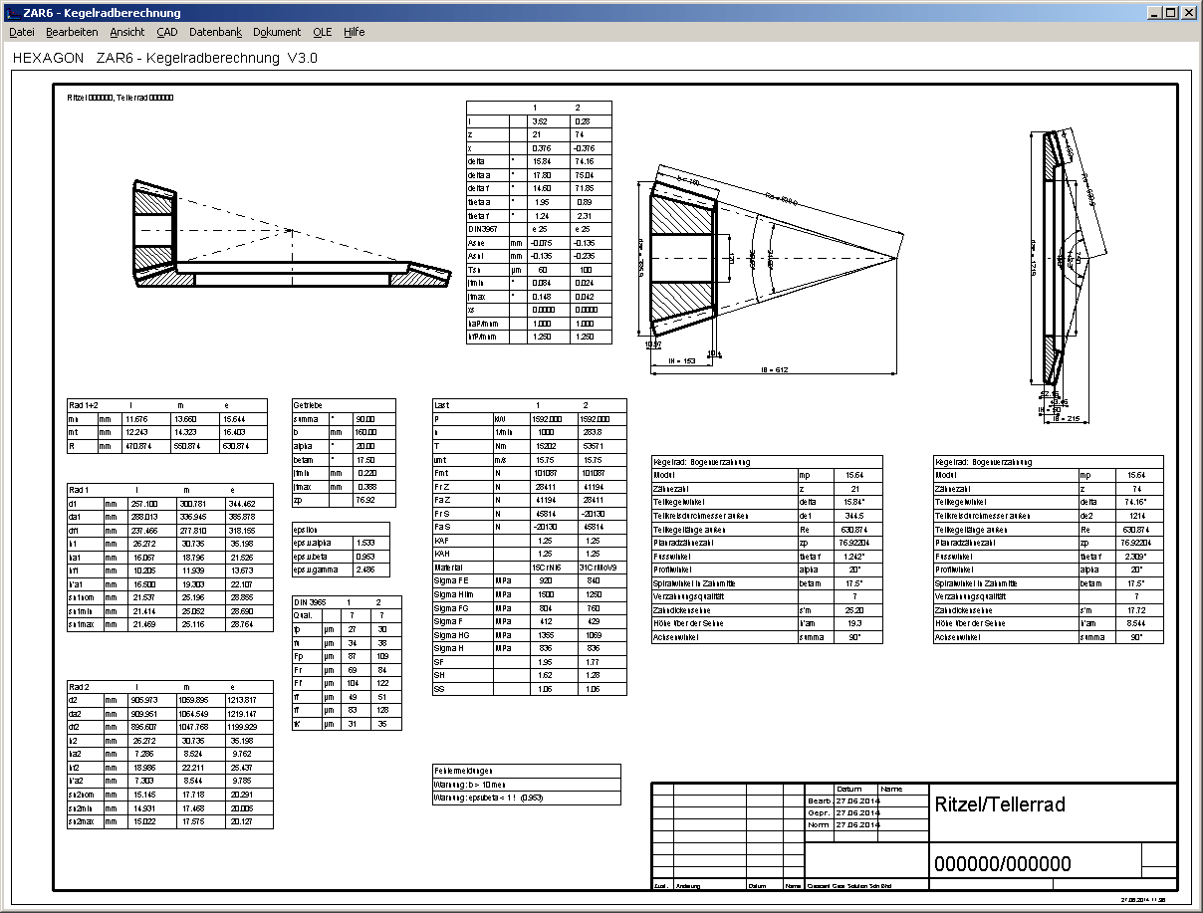This screenshot has height=913, width=1203.
Task: Open the Datenbank menu
Action: [215, 32]
